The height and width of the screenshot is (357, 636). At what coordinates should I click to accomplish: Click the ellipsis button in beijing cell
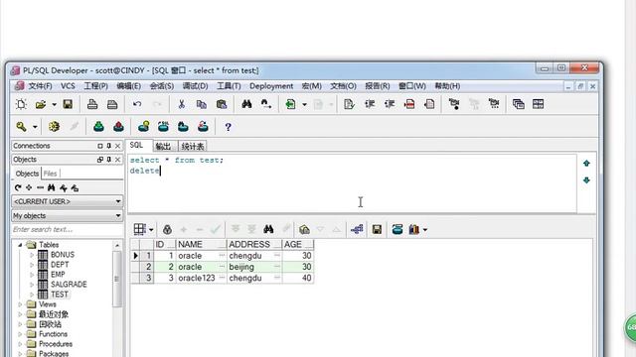277,267
